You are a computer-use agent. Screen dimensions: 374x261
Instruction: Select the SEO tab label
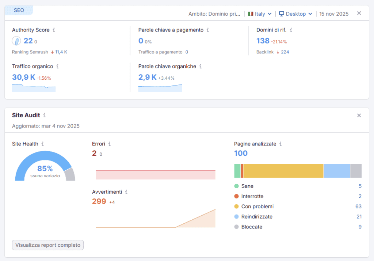point(19,10)
